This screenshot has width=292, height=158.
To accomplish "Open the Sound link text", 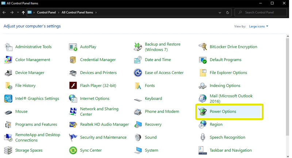I will point(151,137).
